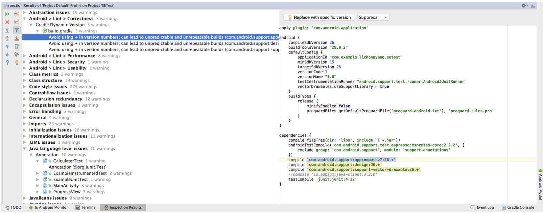This screenshot has width=543, height=213.
Task: Click the buildToolsVersion "28.0.2" line
Action: [x=318, y=47]
